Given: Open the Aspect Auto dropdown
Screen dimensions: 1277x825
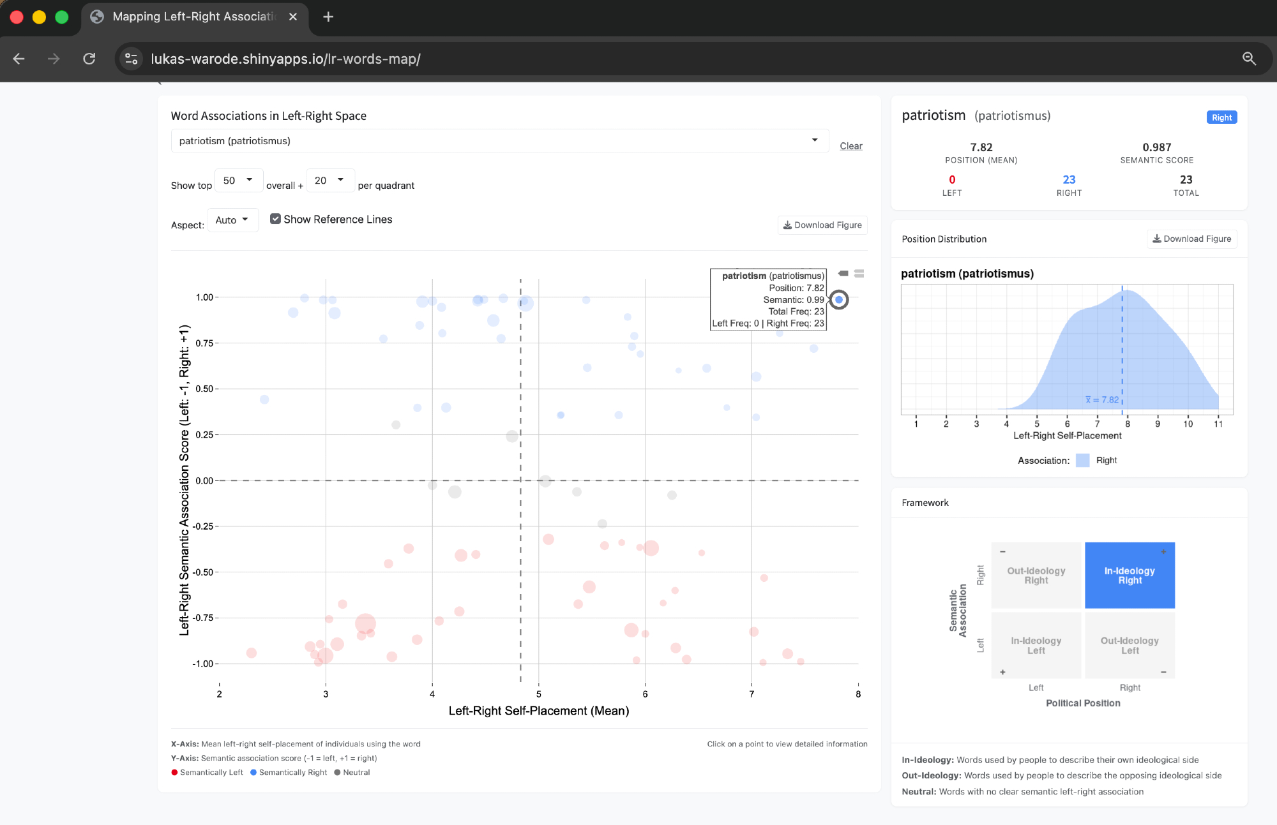Looking at the screenshot, I should click(232, 220).
